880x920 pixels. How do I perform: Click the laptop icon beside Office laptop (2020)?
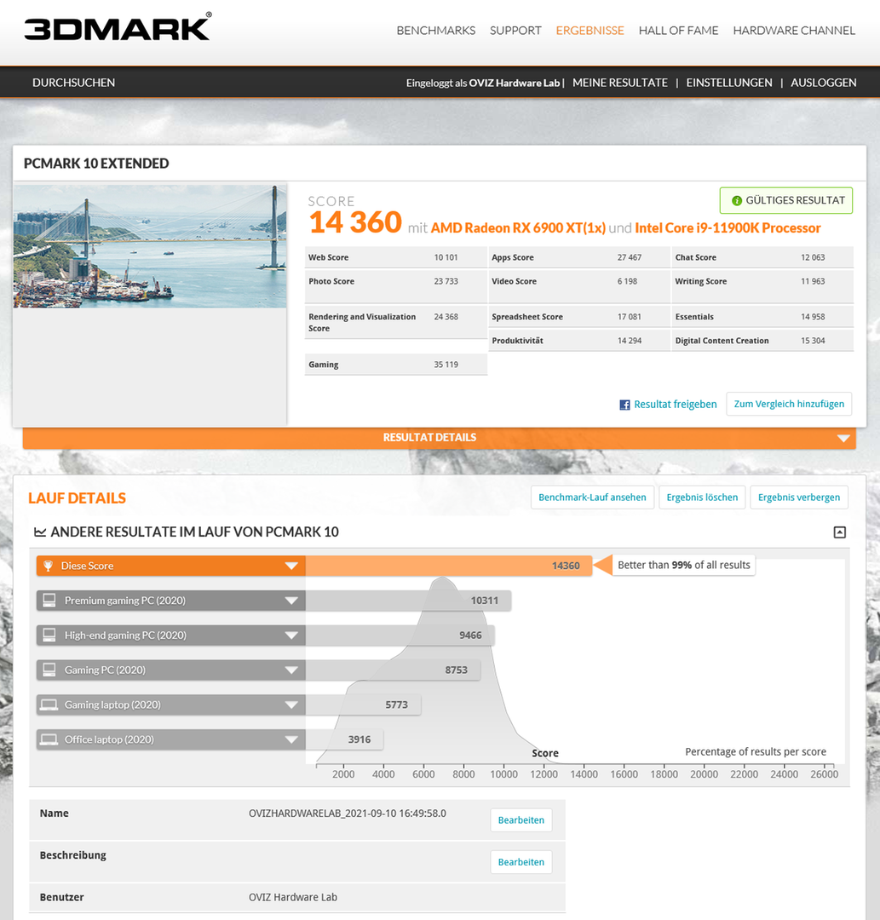[x=49, y=739]
